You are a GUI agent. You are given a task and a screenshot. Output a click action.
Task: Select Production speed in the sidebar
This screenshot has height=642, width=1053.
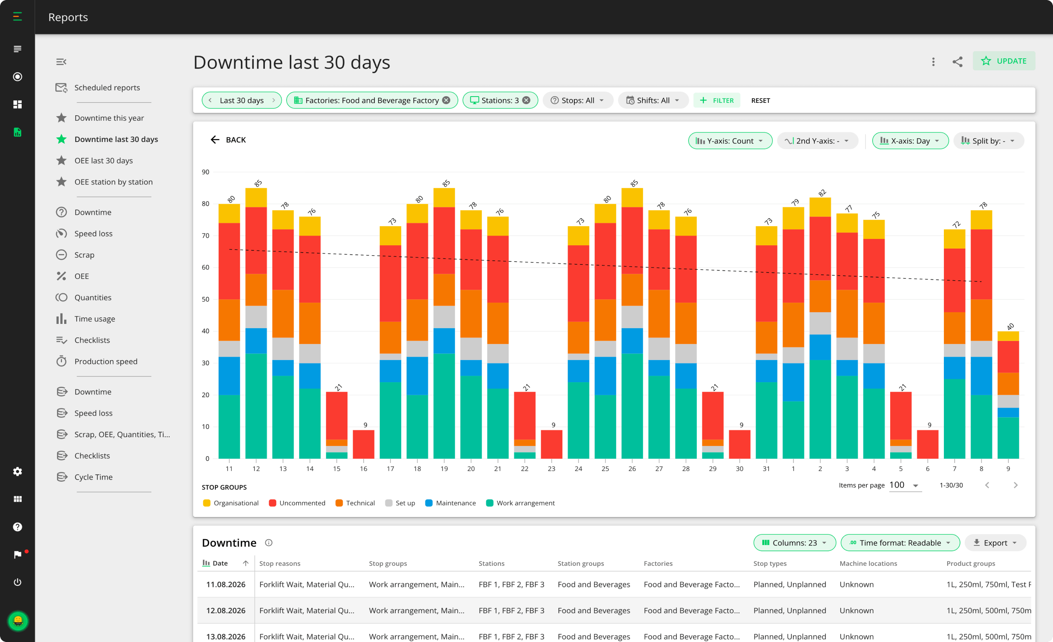105,361
